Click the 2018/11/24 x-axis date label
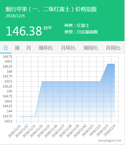The image size is (125, 145). 36,131
